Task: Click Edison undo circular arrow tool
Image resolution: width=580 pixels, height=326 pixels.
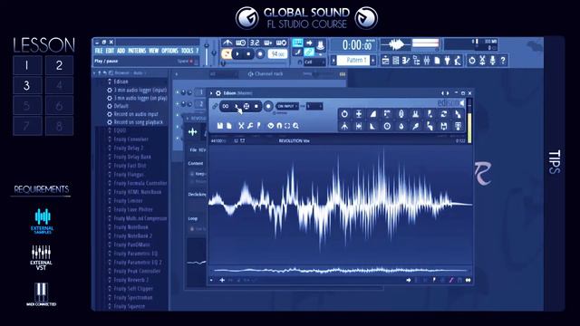Action: (344, 114)
